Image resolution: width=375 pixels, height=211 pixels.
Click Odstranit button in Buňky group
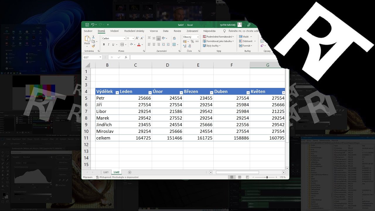pos(247,41)
